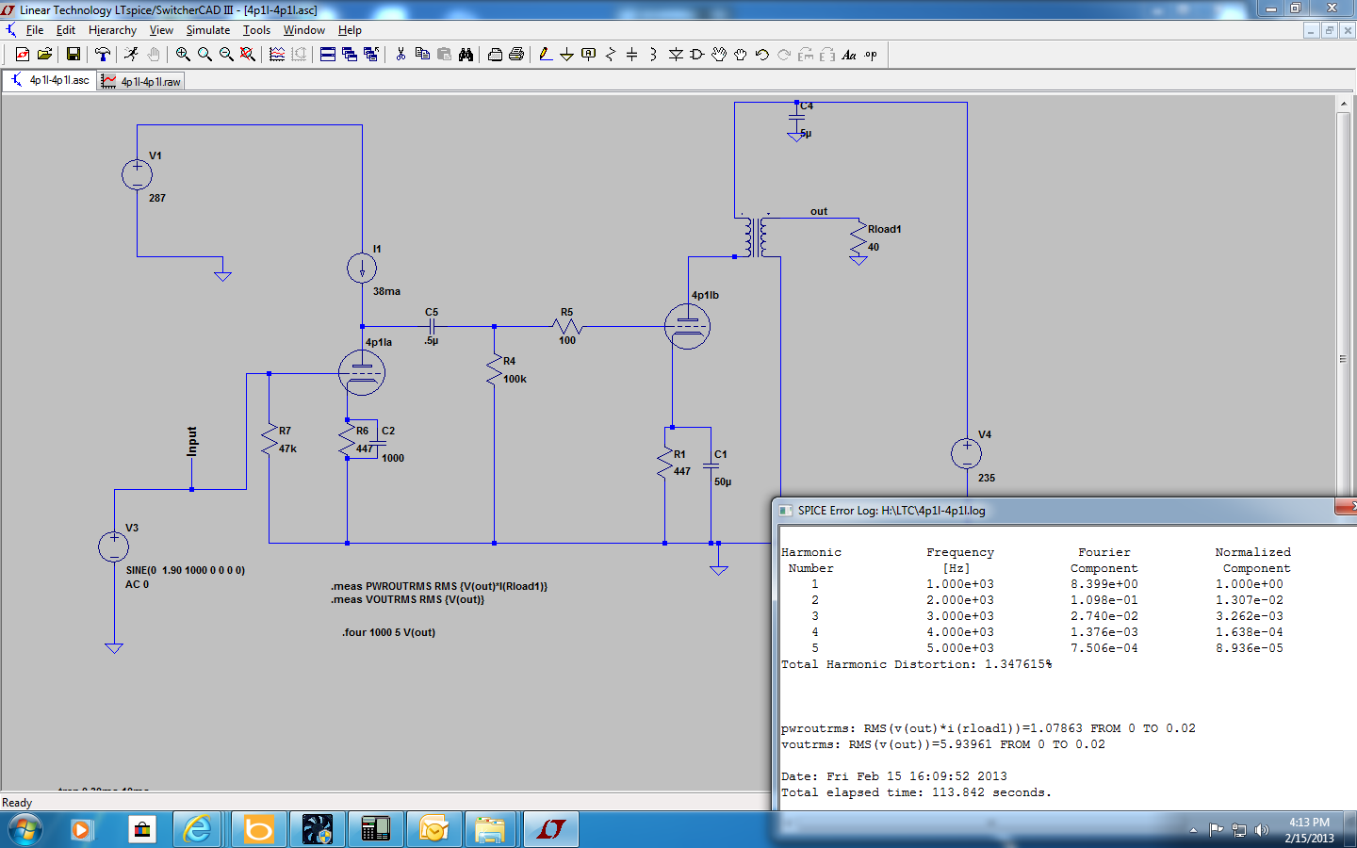1357x848 pixels.
Task: Cascade windows using the toolbar icon
Action: pos(350,55)
